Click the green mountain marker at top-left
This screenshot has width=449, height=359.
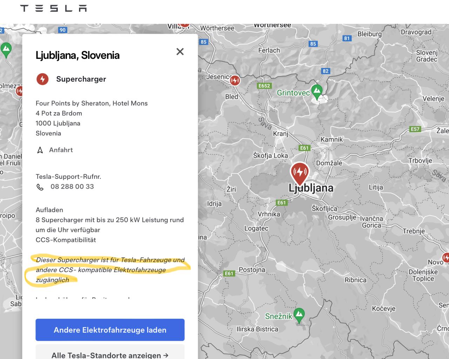tap(6, 50)
